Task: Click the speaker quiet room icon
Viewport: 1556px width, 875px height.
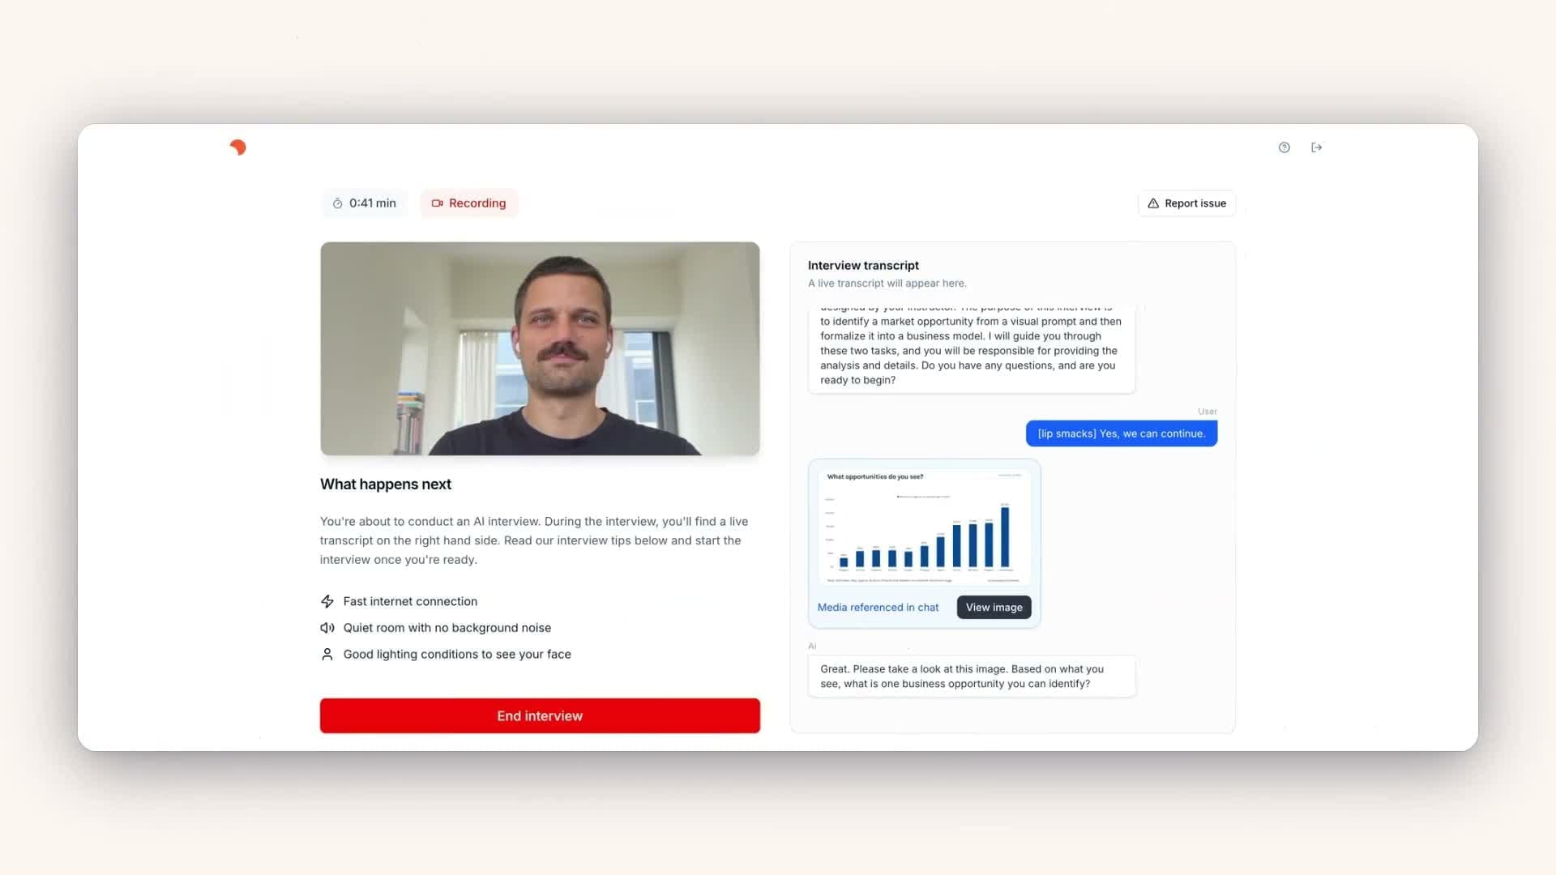Action: [327, 628]
